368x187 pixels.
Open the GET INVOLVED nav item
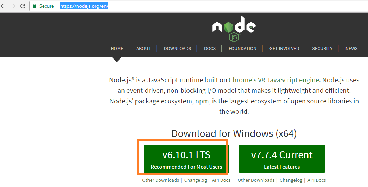[284, 48]
